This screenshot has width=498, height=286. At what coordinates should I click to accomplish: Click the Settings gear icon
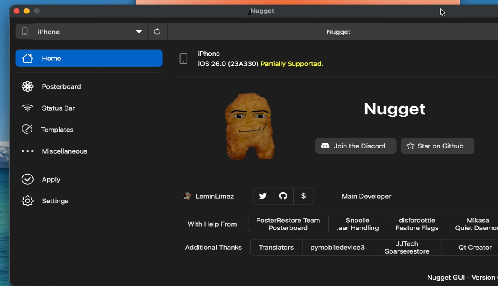[x=27, y=201]
